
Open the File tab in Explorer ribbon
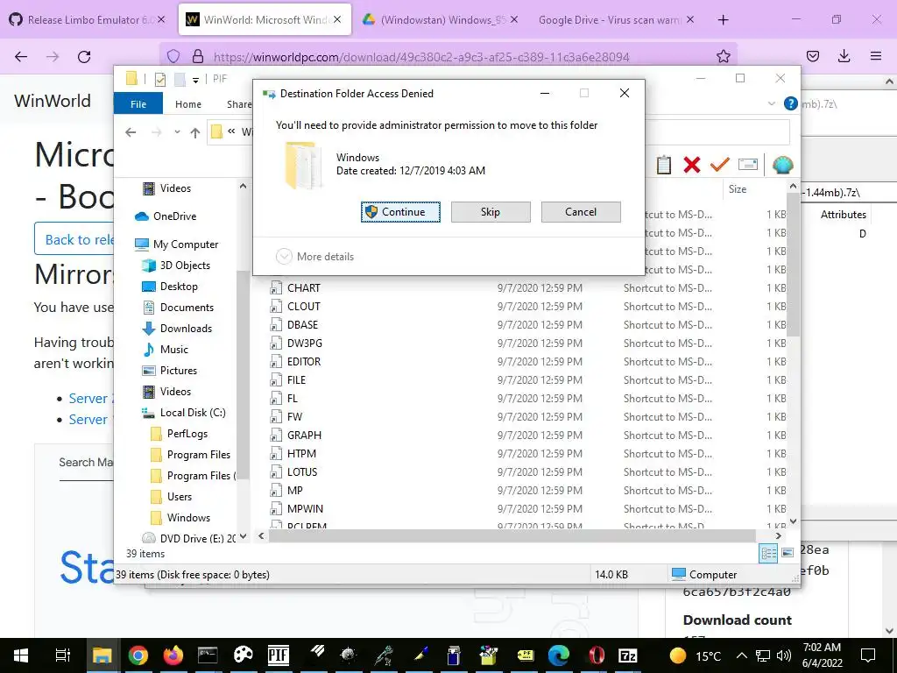[138, 104]
